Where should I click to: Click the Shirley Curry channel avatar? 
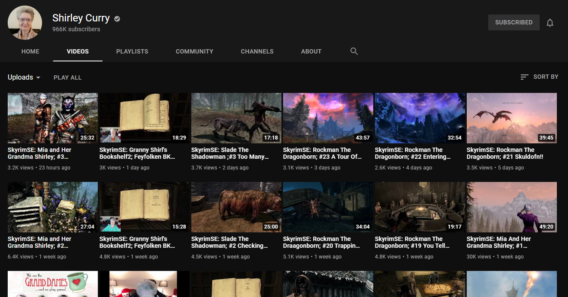[x=25, y=23]
